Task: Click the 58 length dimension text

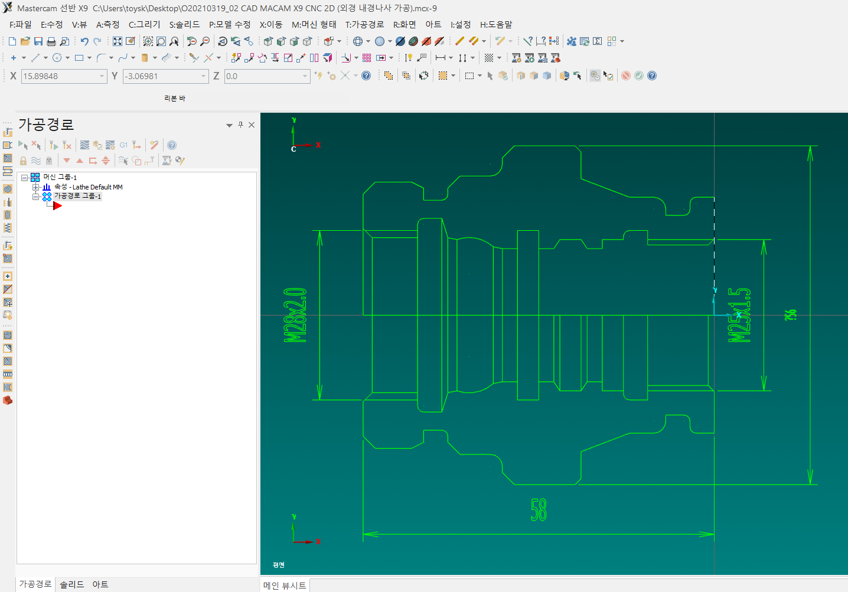Action: point(539,509)
